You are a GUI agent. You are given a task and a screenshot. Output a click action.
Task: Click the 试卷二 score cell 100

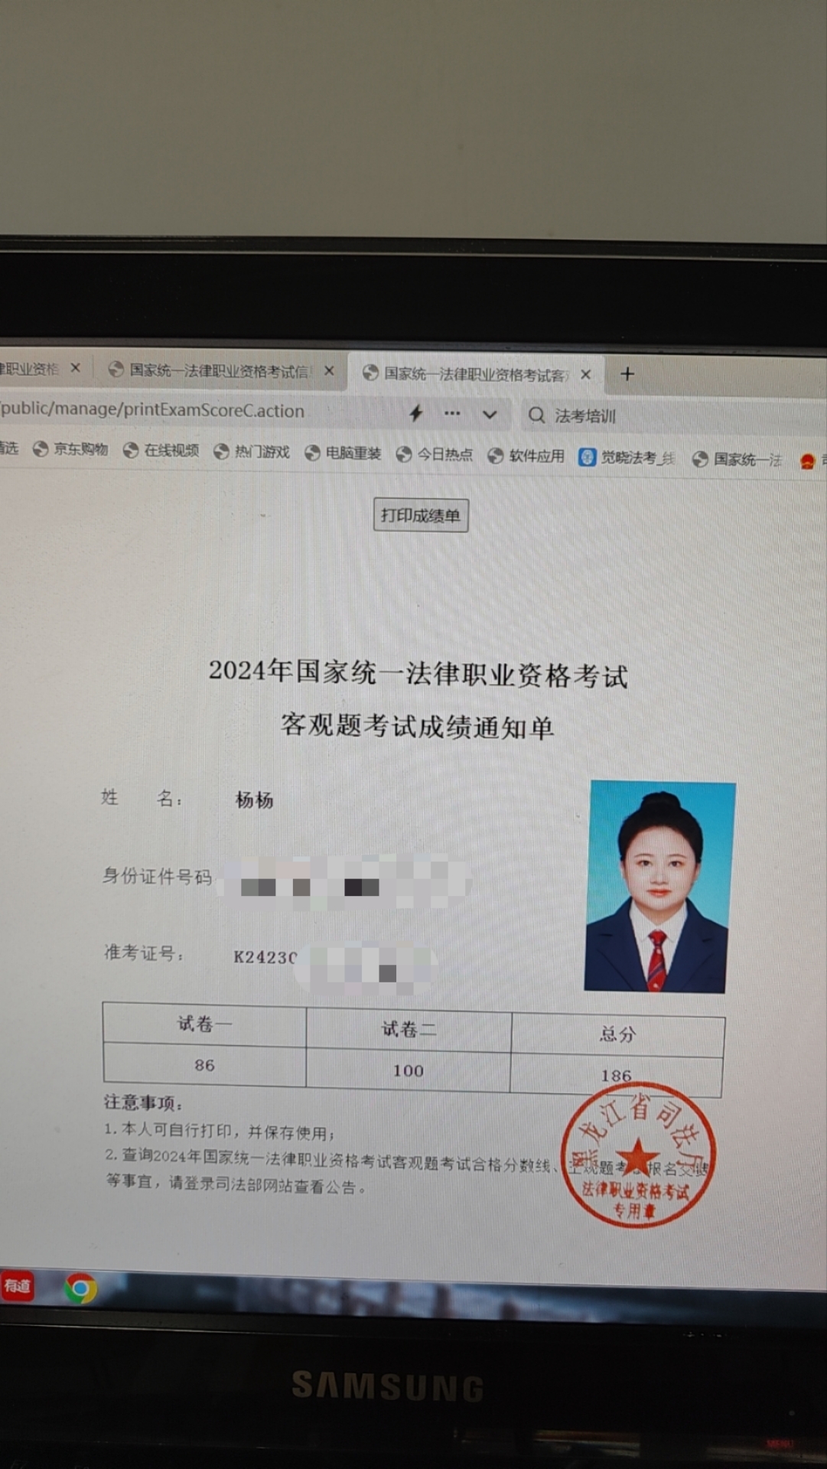click(409, 1070)
